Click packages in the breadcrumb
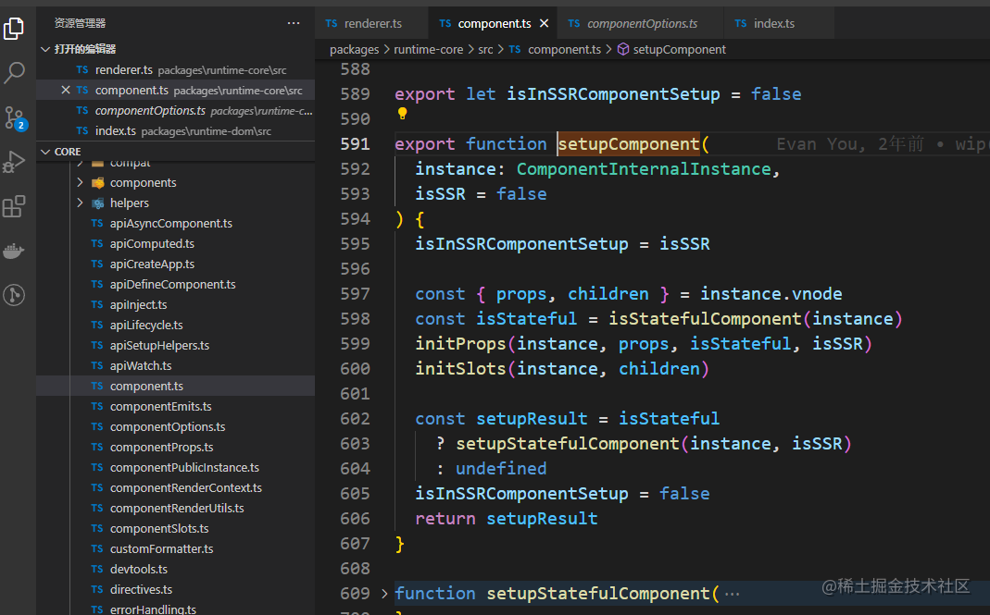Viewport: 990px width, 615px height. coord(354,49)
